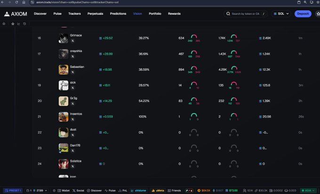Click the Bitcoin price indicator
Image resolution: width=320 pixels, height=194 pixels.
click(x=204, y=191)
